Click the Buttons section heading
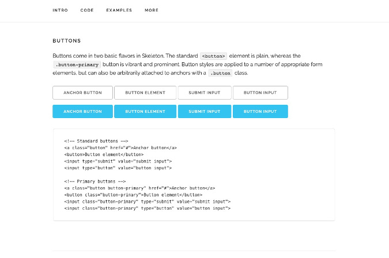 [67, 41]
